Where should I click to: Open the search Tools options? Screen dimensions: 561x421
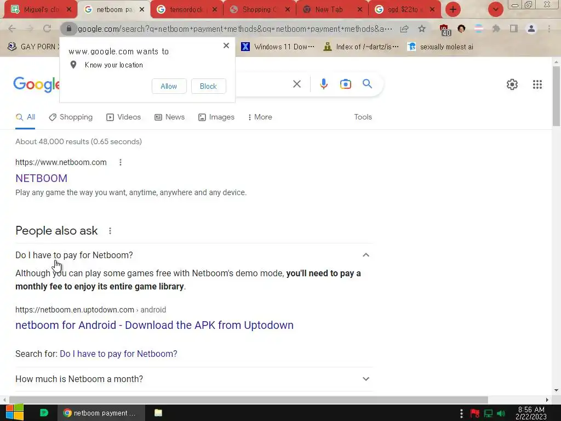pos(363,117)
